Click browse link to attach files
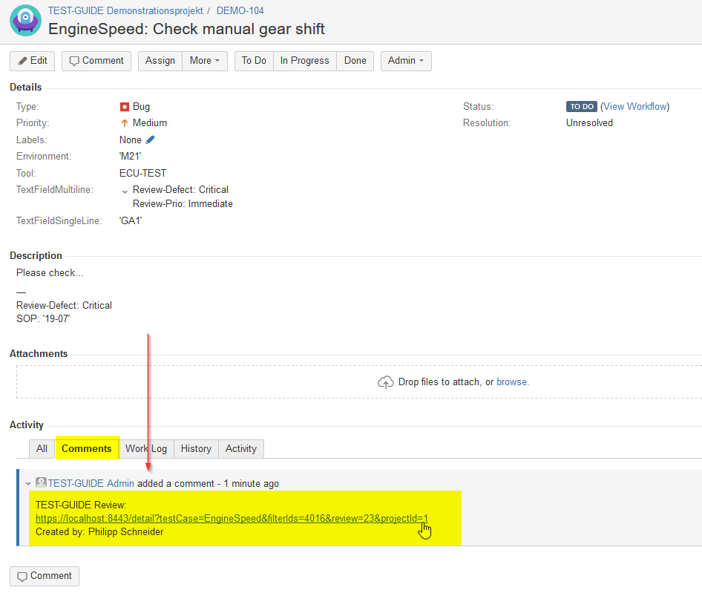The width and height of the screenshot is (702, 593). tap(511, 382)
